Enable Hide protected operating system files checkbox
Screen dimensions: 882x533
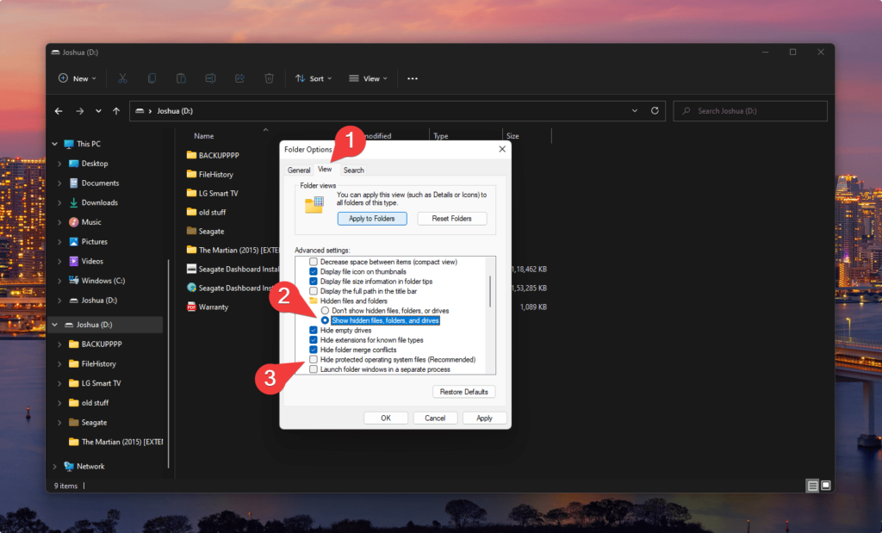314,359
